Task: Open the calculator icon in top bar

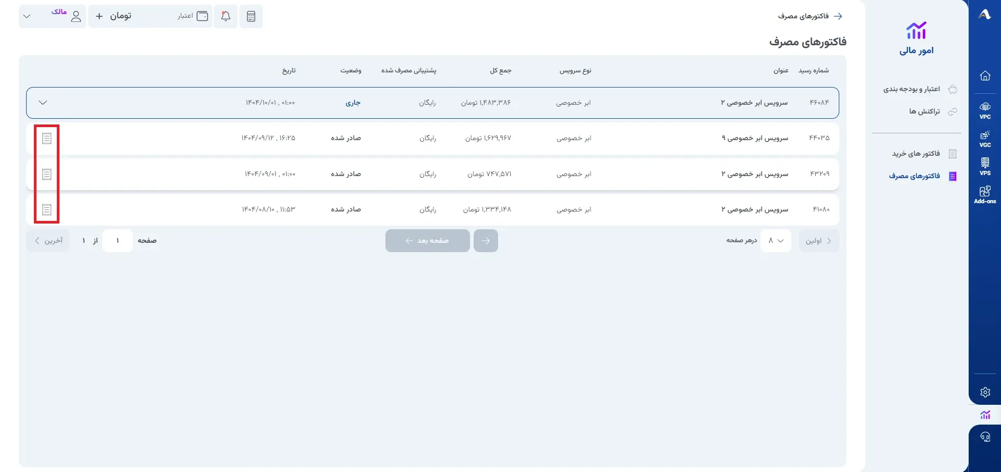Action: coord(251,16)
